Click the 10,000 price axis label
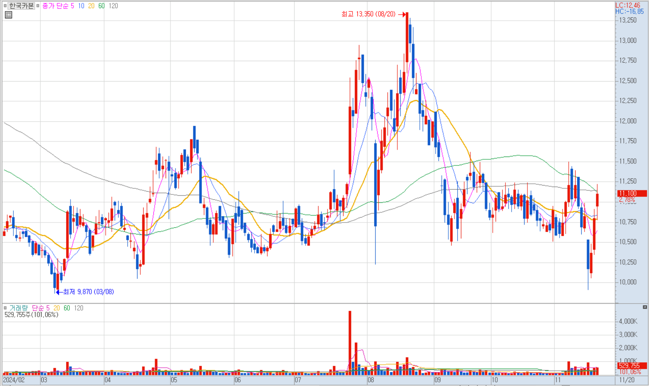 (x=628, y=282)
